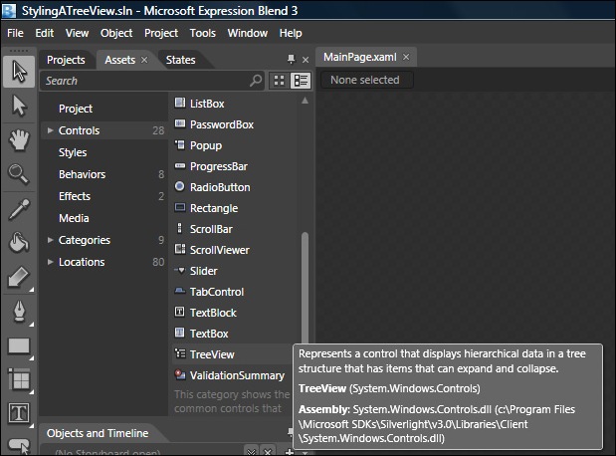Viewport: 616px width, 456px height.
Task: Select the TabControl asset label
Action: coord(217,292)
